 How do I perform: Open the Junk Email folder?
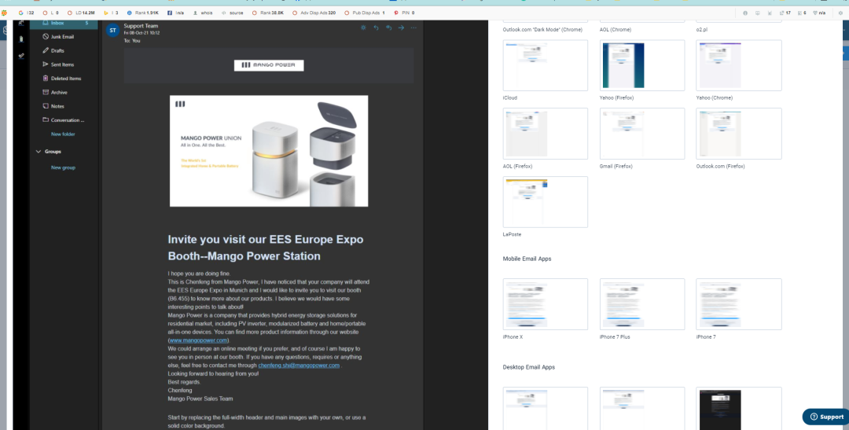(64, 37)
